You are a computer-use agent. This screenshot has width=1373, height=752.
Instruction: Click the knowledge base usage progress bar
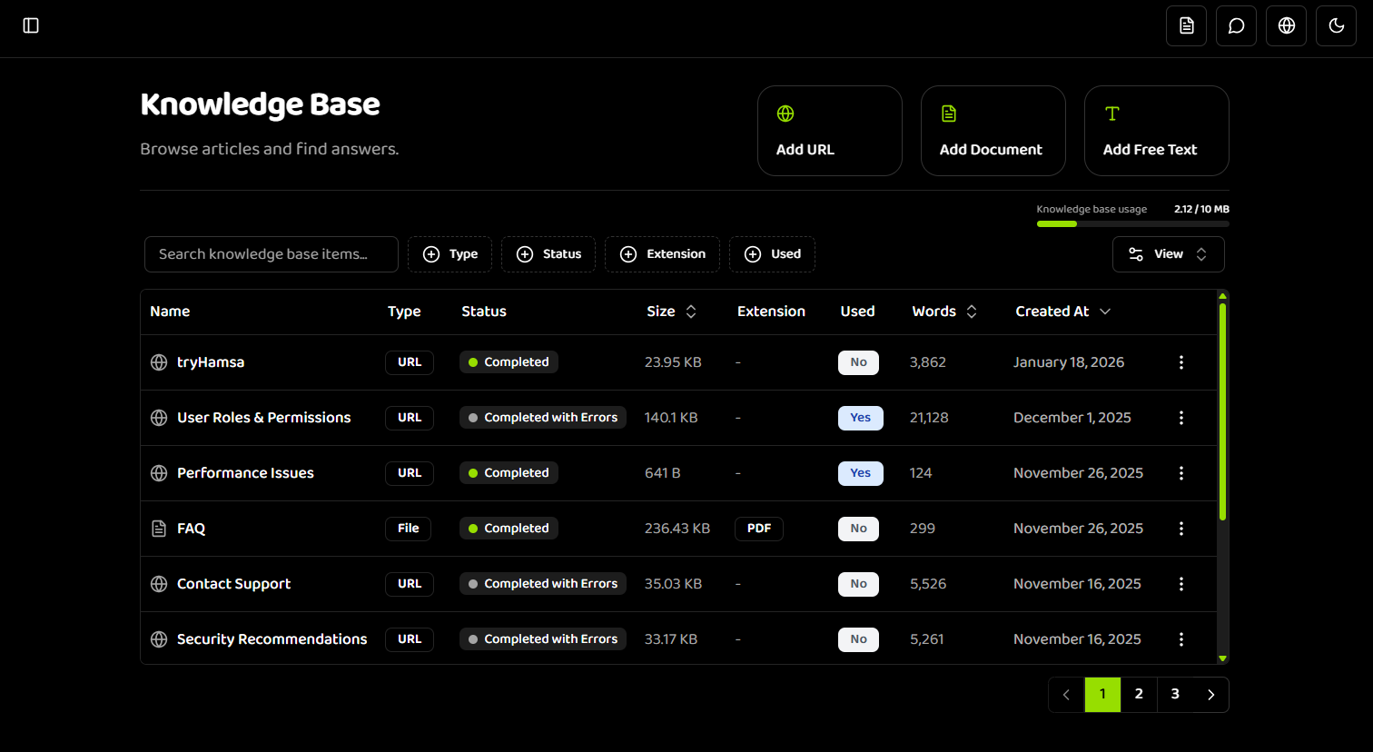coord(1133,223)
